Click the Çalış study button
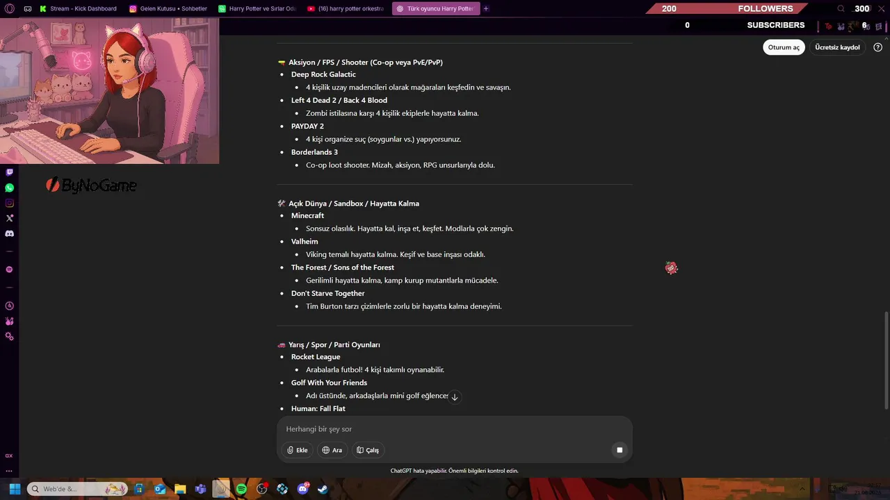The image size is (890, 500). pyautogui.click(x=368, y=450)
